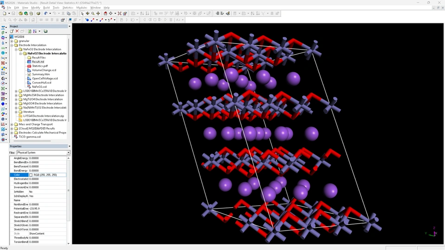Open the Help menu
Viewport: 445px width, 250px height.
107,8
